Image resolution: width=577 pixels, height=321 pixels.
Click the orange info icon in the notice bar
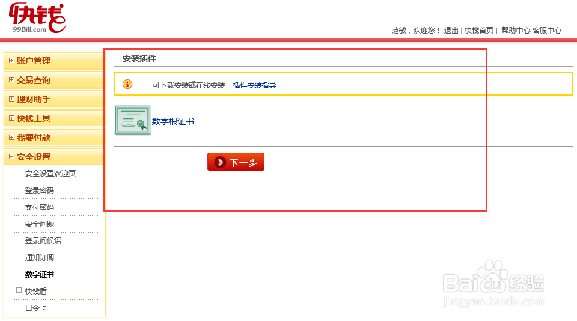click(x=127, y=84)
